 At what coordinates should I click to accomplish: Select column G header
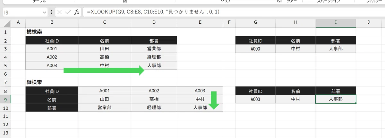255,23
